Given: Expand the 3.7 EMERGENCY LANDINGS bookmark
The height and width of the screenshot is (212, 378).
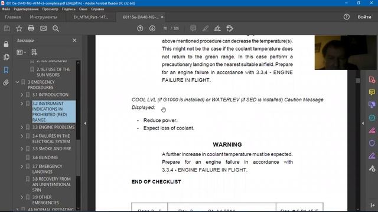Looking at the screenshot, I should click(22, 166).
